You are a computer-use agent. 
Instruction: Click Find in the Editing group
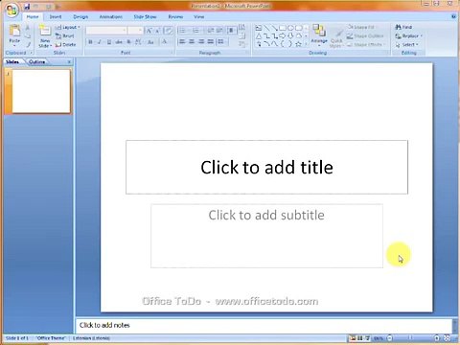click(403, 27)
